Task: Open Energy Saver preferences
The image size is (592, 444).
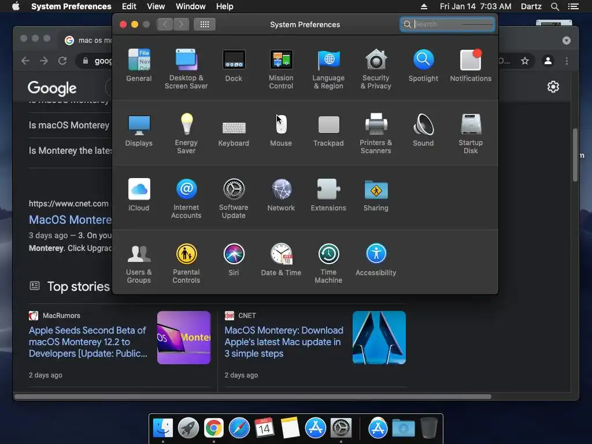Action: (x=186, y=134)
